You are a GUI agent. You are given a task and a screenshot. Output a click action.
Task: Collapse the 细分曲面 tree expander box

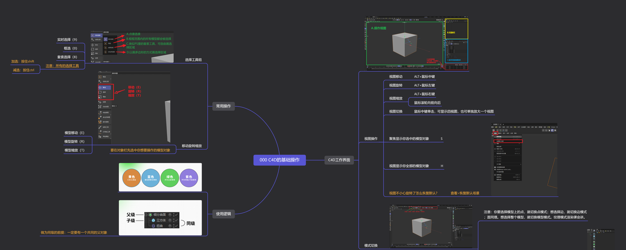point(146,214)
